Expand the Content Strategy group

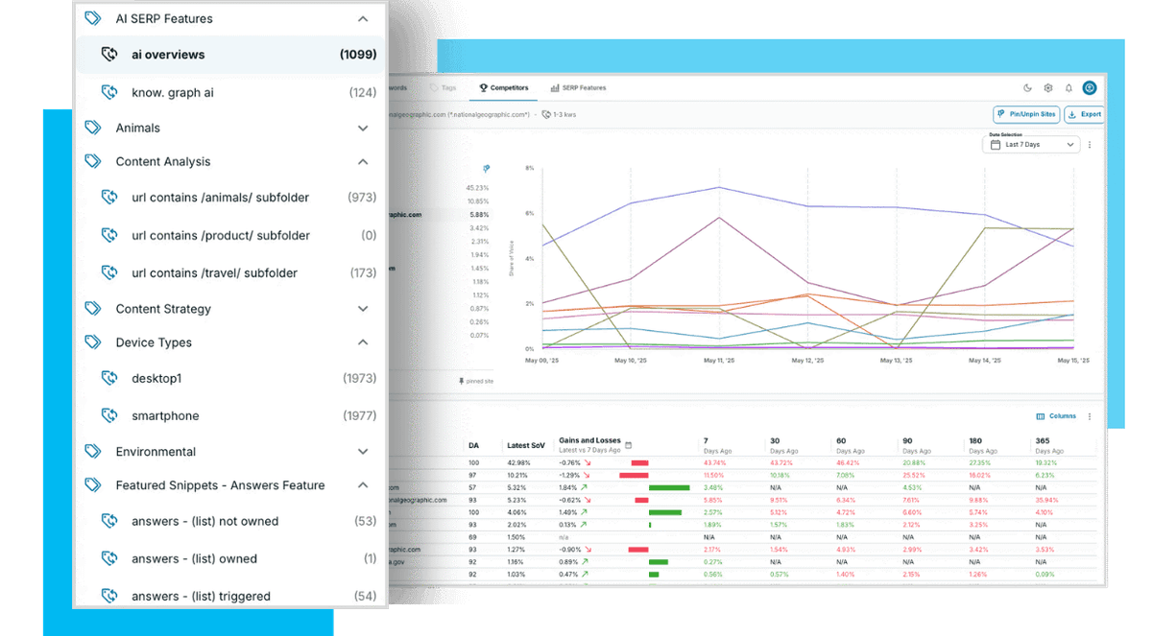[x=363, y=309]
